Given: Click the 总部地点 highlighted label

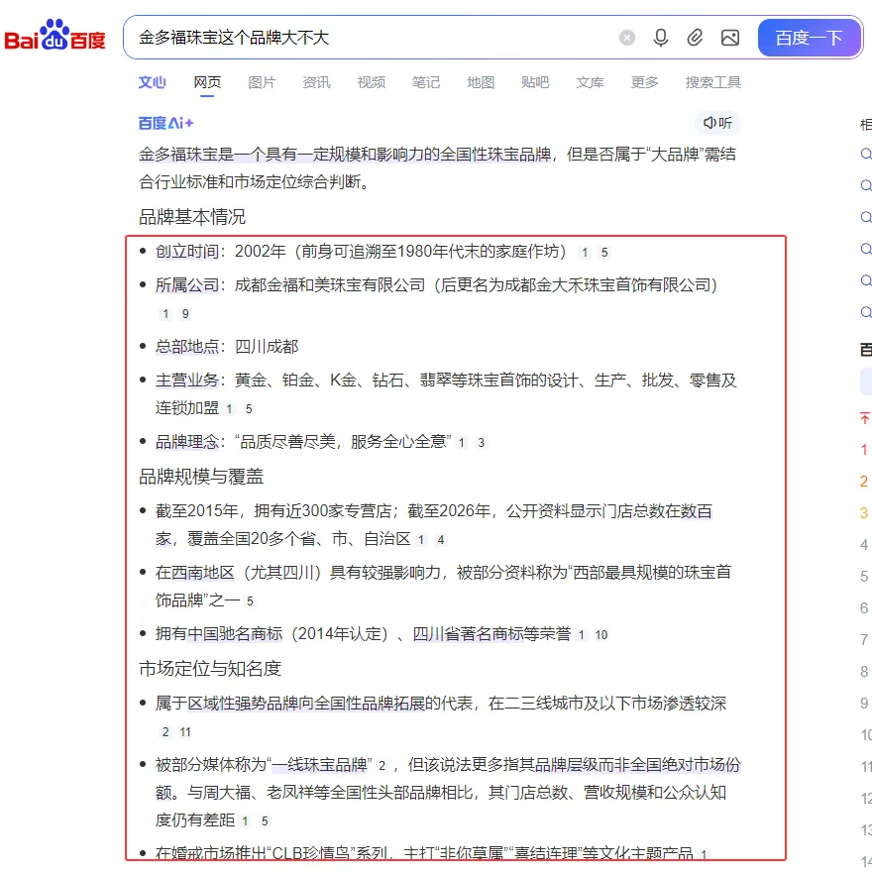Looking at the screenshot, I should pos(186,347).
